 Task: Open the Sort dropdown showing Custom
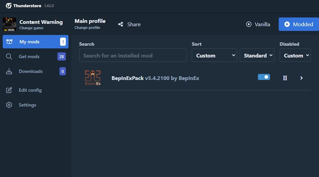214,55
